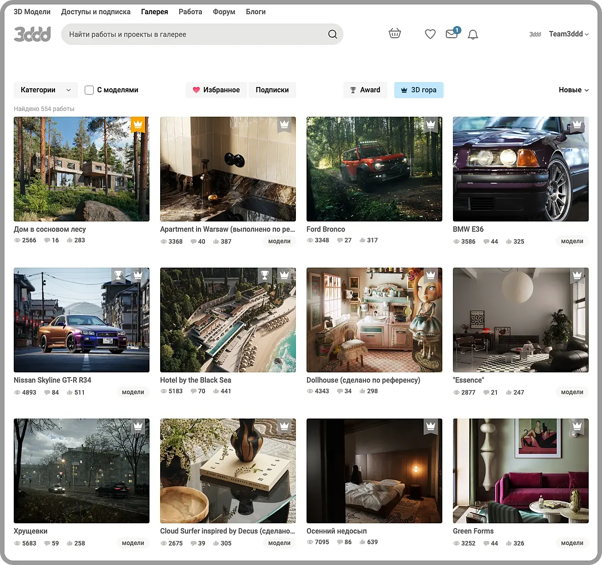Screen dimensions: 602x565
Task: Open the Хрущевки render thumbnail
Action: coord(82,471)
